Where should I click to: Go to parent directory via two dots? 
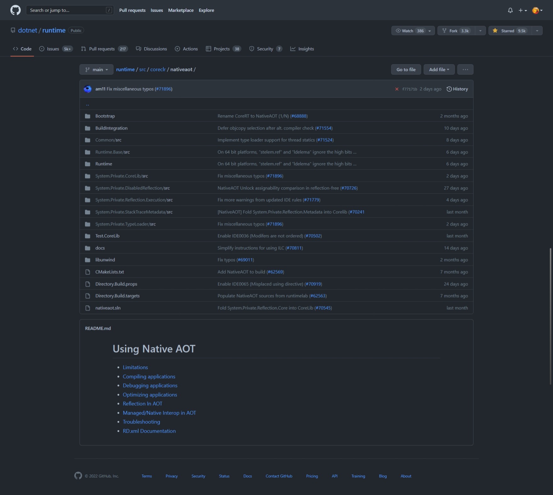(87, 104)
